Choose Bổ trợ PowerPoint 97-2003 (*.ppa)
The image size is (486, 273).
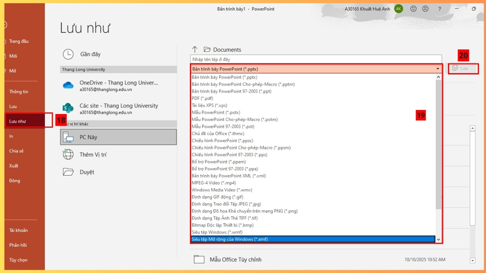click(312, 169)
